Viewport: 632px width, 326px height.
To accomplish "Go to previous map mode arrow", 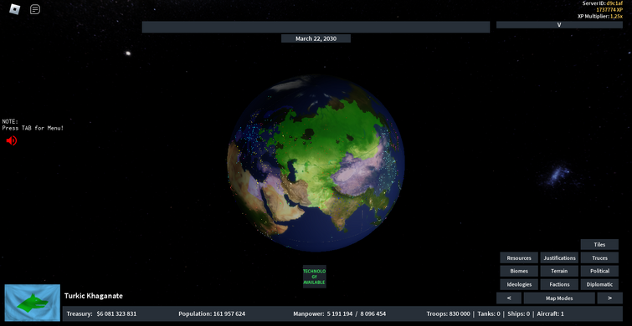I will [x=509, y=298].
